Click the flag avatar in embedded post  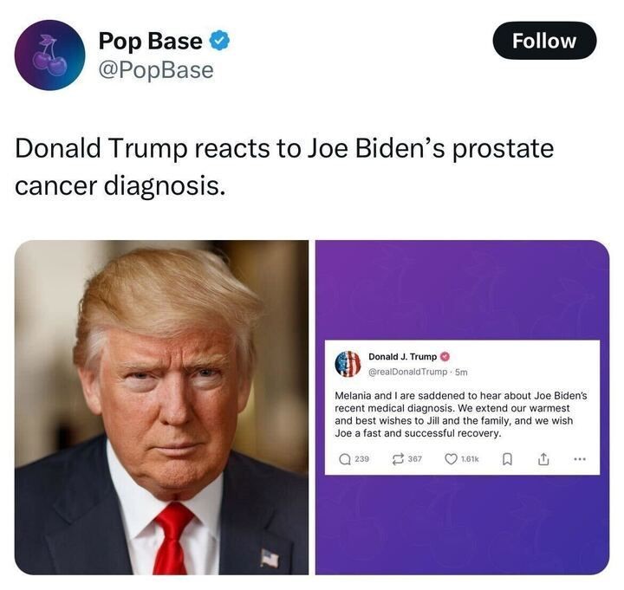click(348, 364)
